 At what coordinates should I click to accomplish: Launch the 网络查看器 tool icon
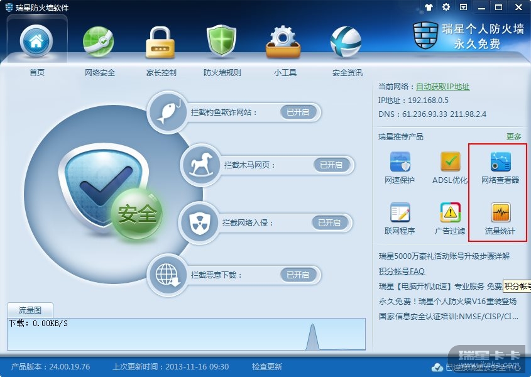[500, 161]
